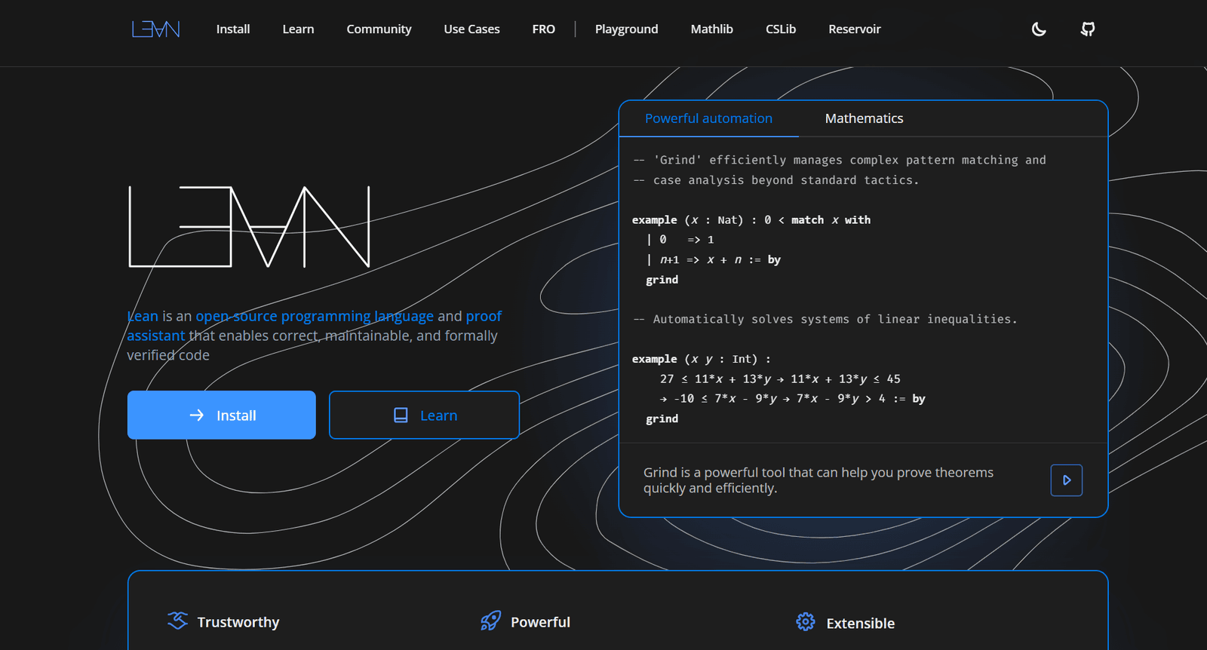The image size is (1207, 650).
Task: Open the Mathlib navbar link
Action: click(711, 29)
